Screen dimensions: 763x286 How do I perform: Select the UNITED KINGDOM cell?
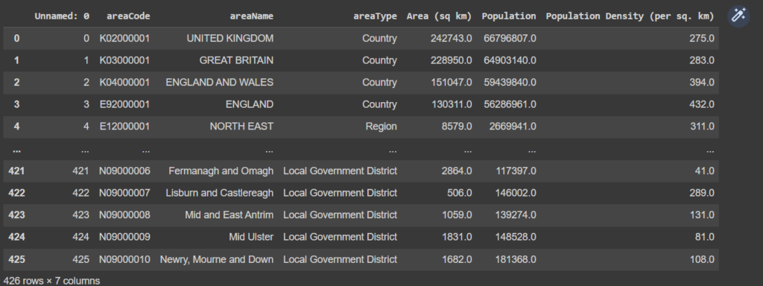pyautogui.click(x=230, y=39)
